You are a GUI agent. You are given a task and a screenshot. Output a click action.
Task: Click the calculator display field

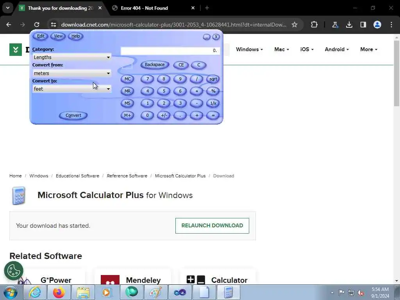(170, 50)
